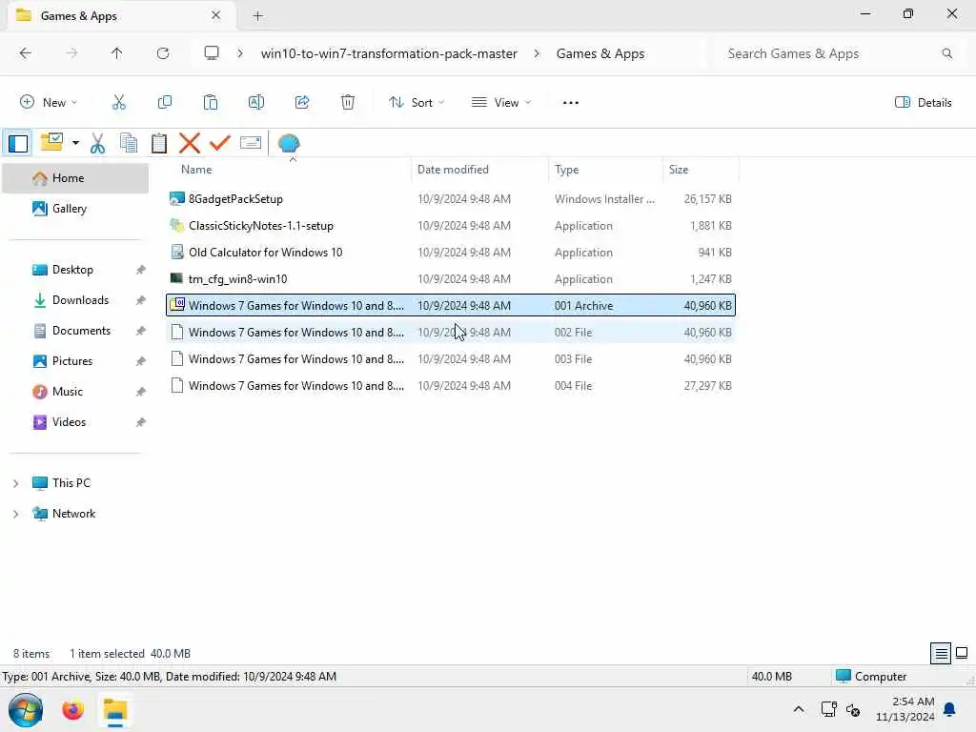Click the folder checkmark icon in classic toolbar

[x=51, y=143]
